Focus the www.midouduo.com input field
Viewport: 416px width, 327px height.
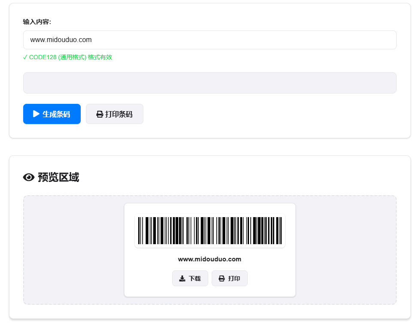coord(210,40)
